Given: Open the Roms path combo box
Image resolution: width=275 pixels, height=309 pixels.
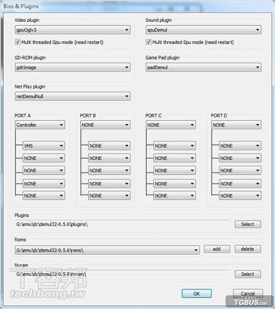Looking at the screenshot, I should pos(107,250).
